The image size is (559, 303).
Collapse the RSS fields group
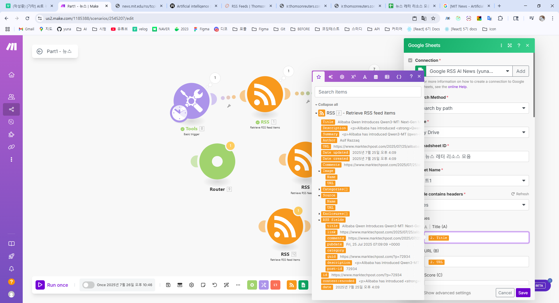319,220
